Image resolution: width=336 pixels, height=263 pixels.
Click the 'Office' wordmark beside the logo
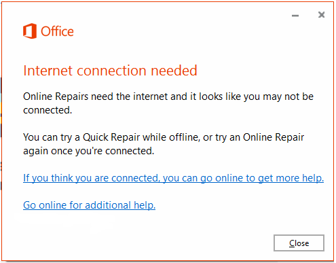pos(57,31)
